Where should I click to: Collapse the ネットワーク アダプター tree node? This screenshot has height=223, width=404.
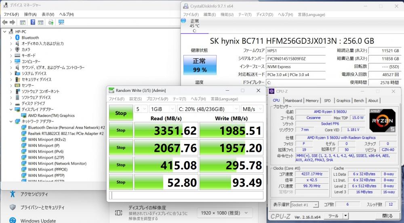11,121
